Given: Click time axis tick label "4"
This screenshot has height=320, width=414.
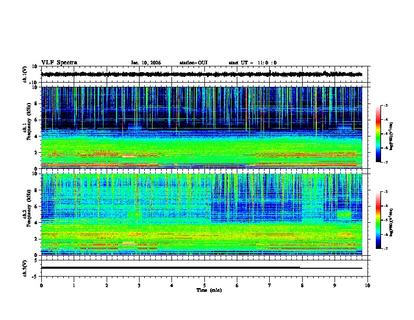Looking at the screenshot, I should [172, 285].
